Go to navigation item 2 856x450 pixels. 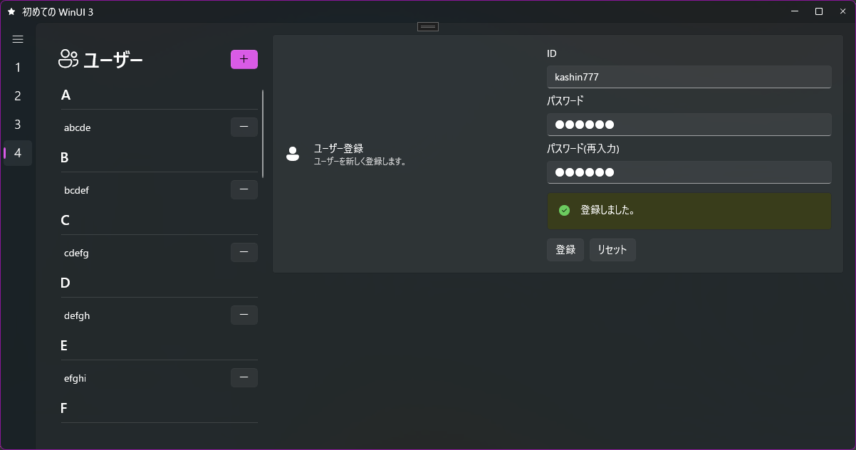[x=18, y=96]
